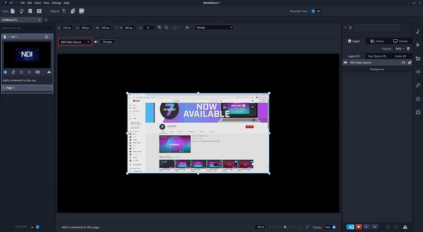423x232 pixels.
Task: Open the Presets dropdown
Action: (x=214, y=27)
